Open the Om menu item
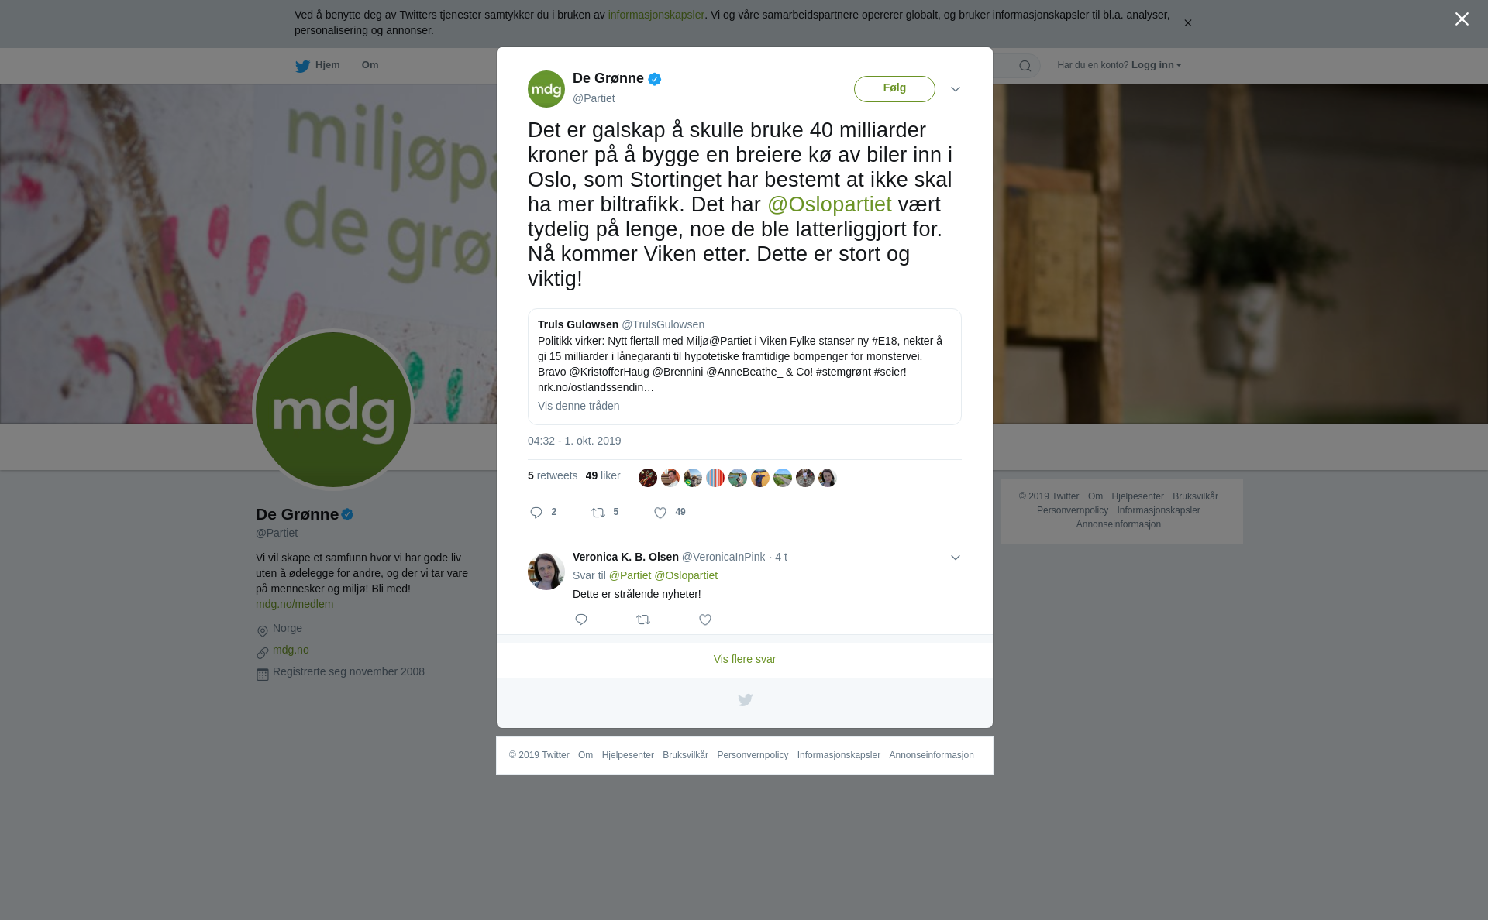This screenshot has height=920, width=1488. pyautogui.click(x=370, y=65)
